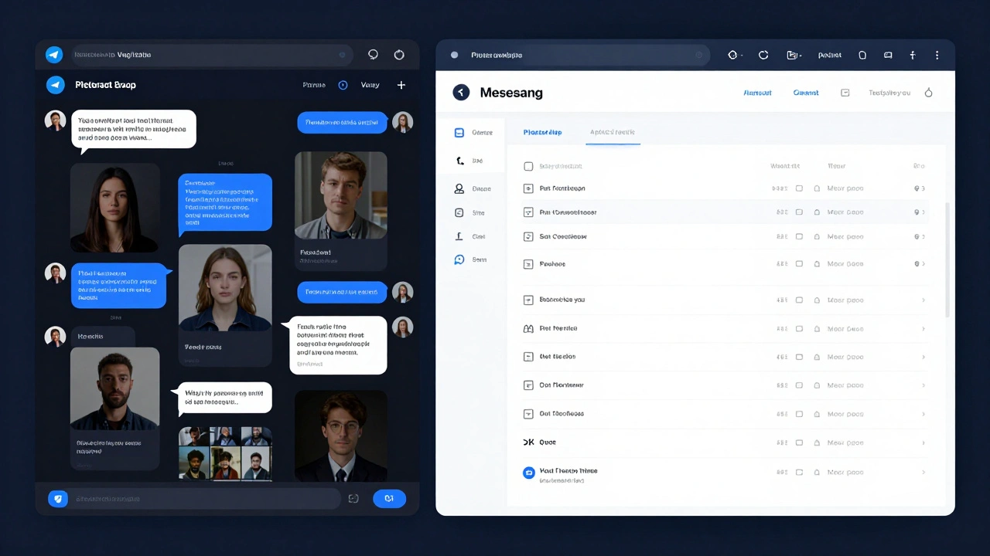Switch to the first blue tab in the settings panel
990x556 pixels.
pyautogui.click(x=542, y=132)
